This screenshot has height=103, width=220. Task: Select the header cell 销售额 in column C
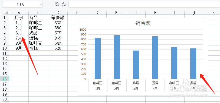[58, 17]
